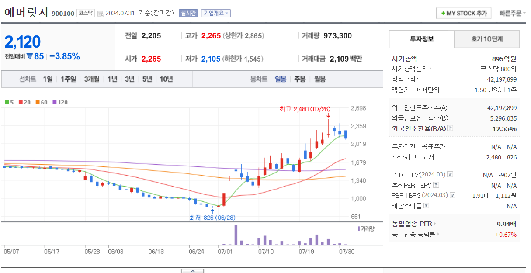Click the 거래량 value 973,300

[338, 36]
